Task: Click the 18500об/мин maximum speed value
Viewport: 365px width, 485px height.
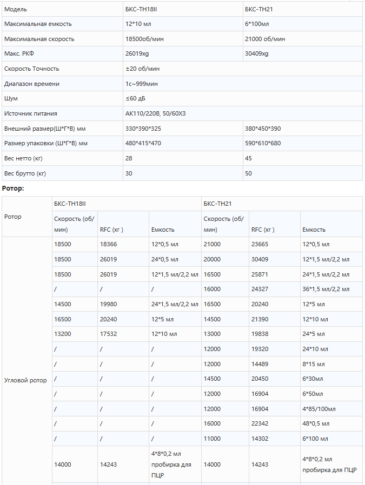Action: (145, 39)
